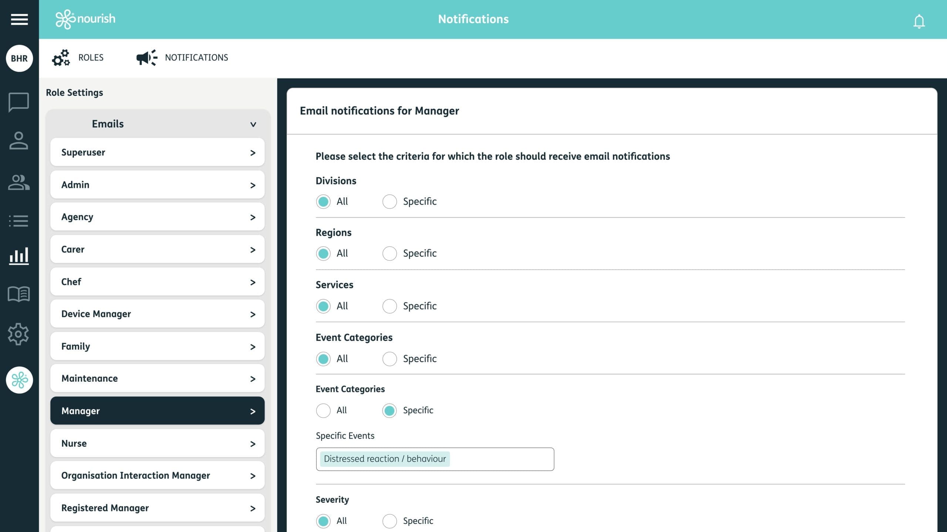This screenshot has height=532, width=947.
Task: Click the Role Settings heading
Action: 74,93
